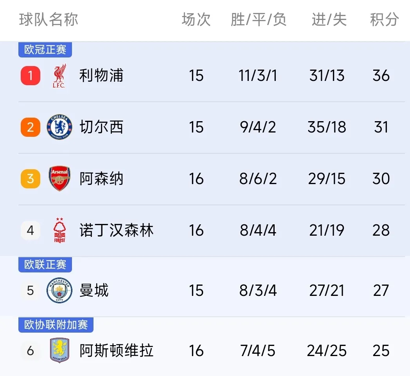Tap the yellow rank 3 badge
The image size is (410, 376).
(x=31, y=179)
